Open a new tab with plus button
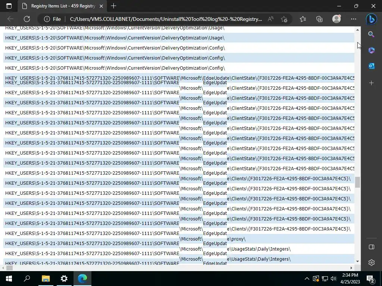 (113, 6)
